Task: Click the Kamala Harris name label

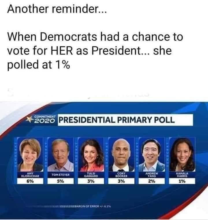Action: [x=182, y=174]
